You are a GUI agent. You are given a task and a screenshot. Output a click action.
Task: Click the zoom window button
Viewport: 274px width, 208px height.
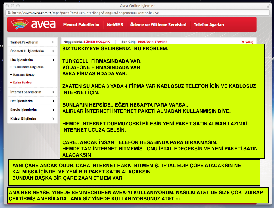[x=18, y=6]
